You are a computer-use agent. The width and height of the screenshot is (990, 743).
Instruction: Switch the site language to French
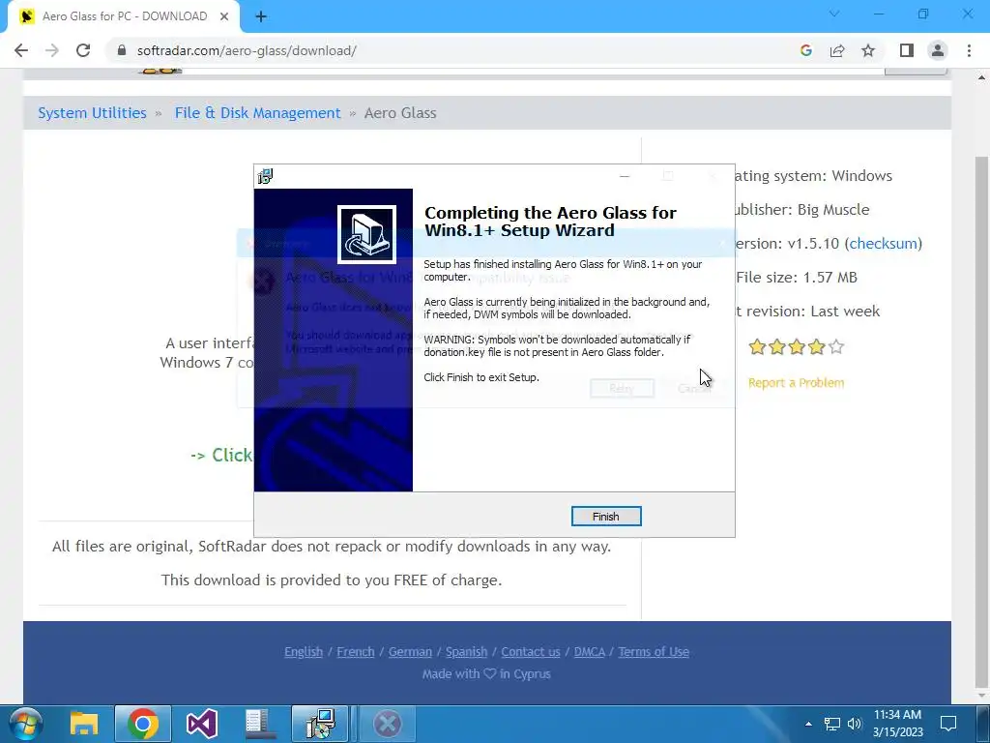tap(356, 651)
